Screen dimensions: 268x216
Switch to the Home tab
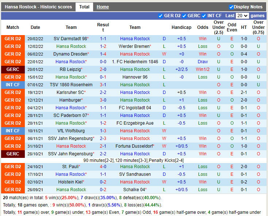click(x=103, y=7)
